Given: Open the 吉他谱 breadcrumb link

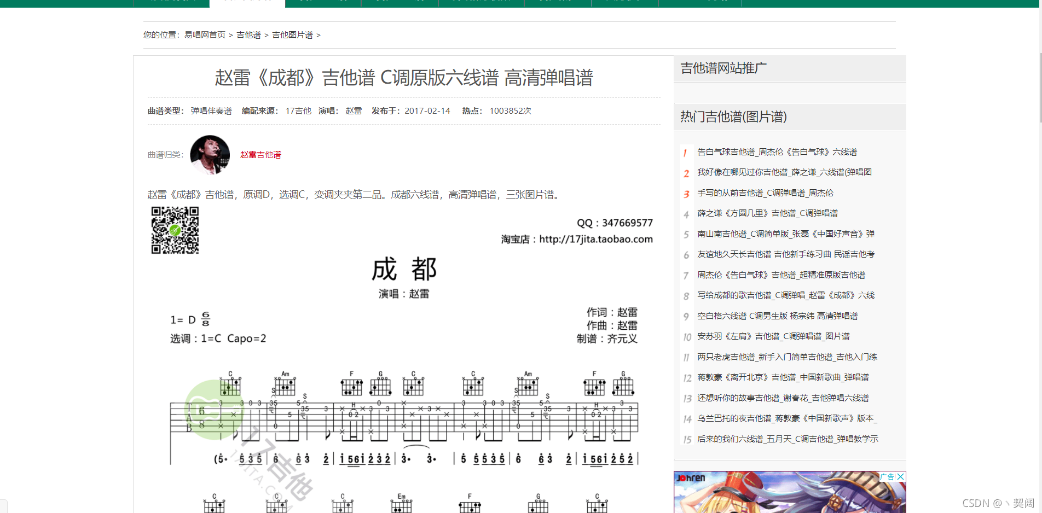Looking at the screenshot, I should [248, 35].
